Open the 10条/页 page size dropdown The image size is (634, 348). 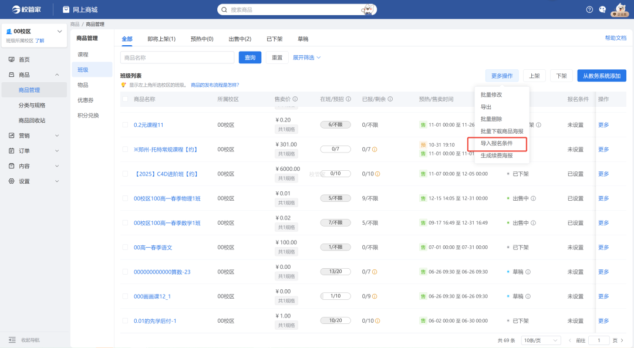coord(540,340)
